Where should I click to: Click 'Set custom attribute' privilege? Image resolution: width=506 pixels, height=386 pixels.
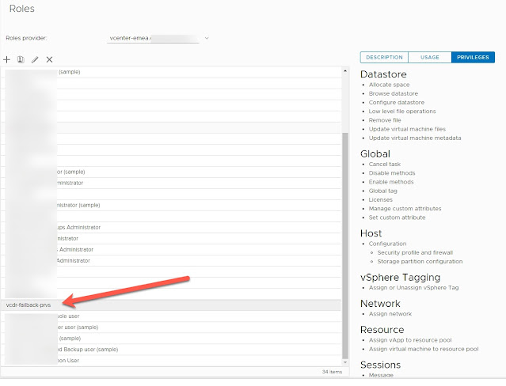tap(398, 218)
